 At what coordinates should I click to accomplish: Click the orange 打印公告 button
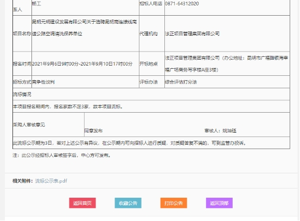(174, 203)
